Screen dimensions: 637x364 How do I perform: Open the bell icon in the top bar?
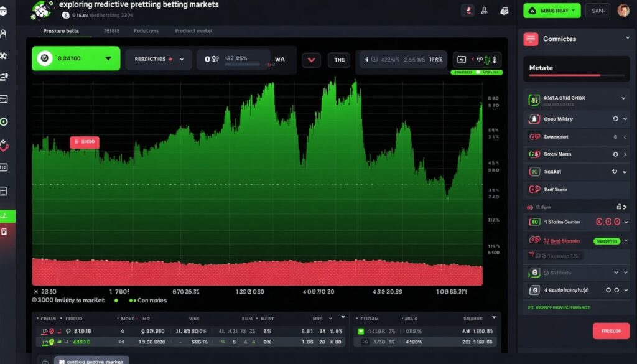click(x=484, y=11)
